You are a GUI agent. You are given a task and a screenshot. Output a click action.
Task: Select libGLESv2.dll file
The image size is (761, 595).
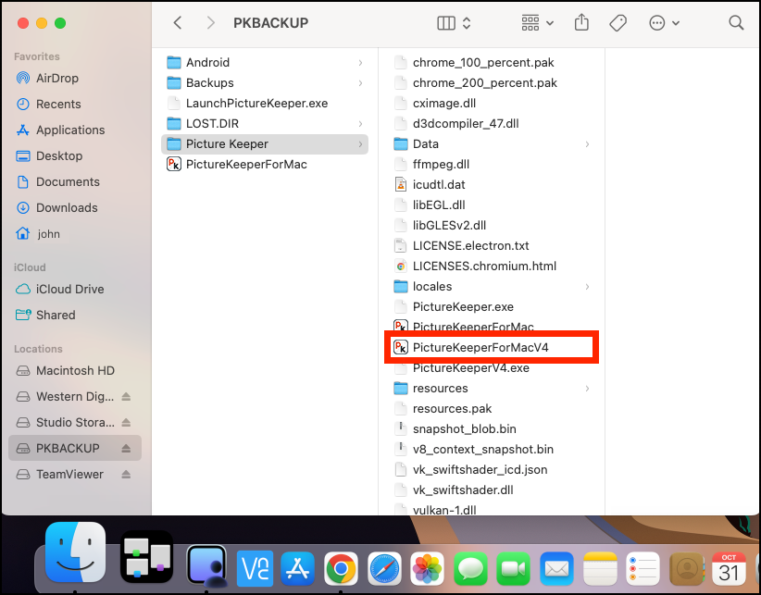[x=492, y=226]
